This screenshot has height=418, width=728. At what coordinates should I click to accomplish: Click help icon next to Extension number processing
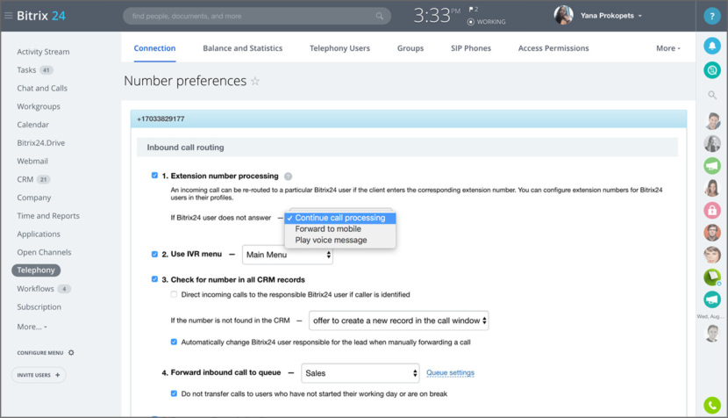tap(288, 177)
